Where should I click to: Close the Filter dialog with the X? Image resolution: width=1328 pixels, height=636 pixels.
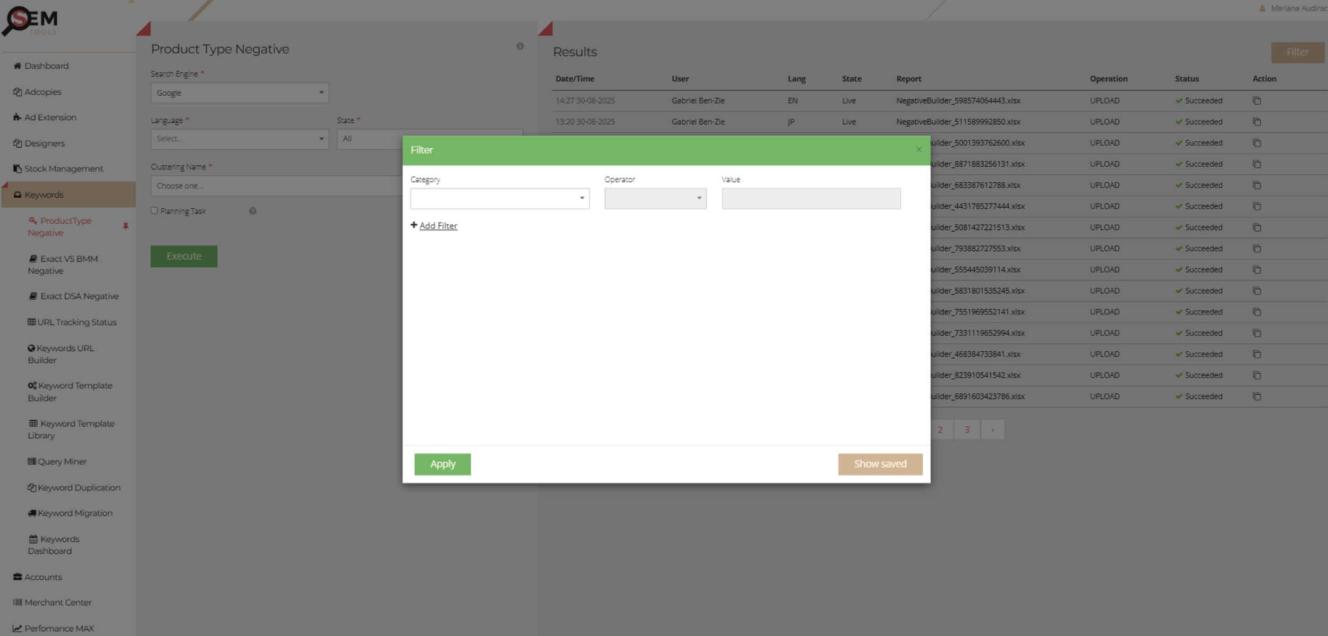(918, 150)
